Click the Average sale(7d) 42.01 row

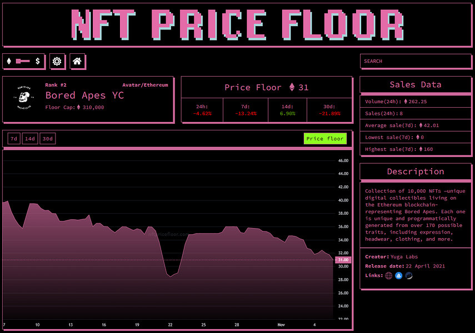(x=416, y=125)
